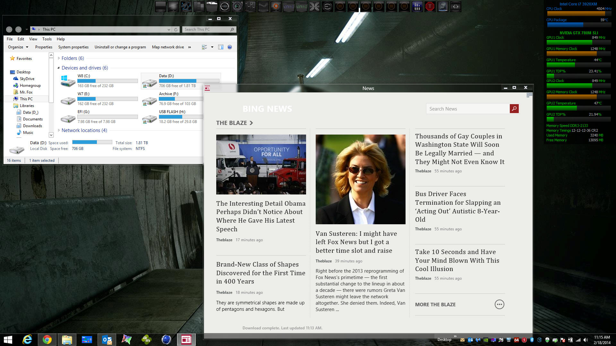Open the Help menu

pyautogui.click(x=61, y=39)
